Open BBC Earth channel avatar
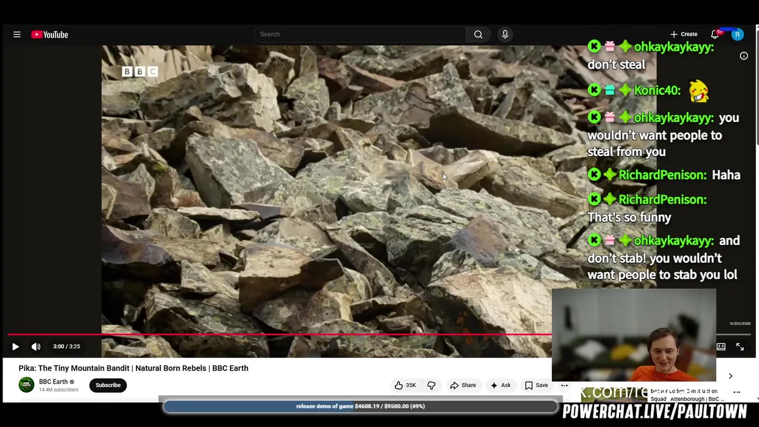Image resolution: width=759 pixels, height=427 pixels. pos(27,385)
